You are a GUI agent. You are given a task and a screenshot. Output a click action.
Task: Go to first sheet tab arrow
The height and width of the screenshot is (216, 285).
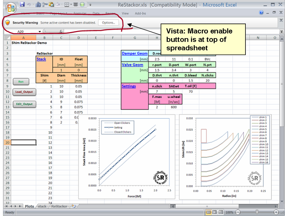6,206
